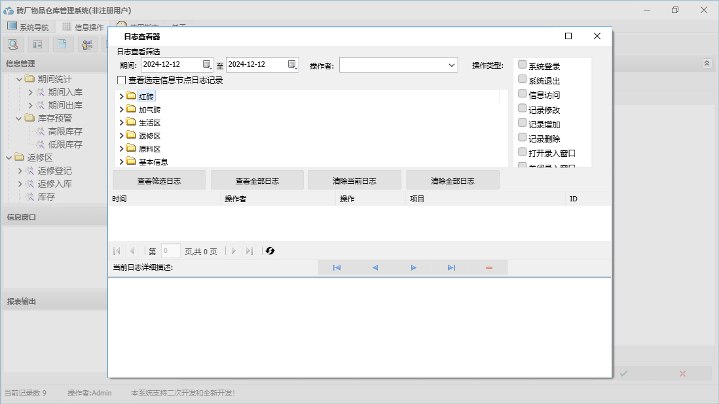This screenshot has width=719, height=404.
Task: Tick the 记录删除 operation type checkbox
Action: [x=523, y=138]
